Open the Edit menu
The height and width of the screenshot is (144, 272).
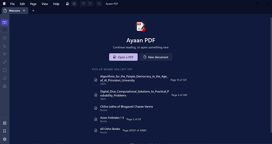tap(22, 4)
